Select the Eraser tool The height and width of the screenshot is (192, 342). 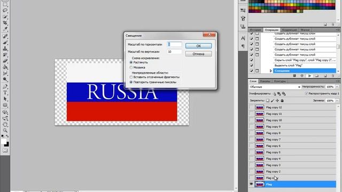(5, 61)
